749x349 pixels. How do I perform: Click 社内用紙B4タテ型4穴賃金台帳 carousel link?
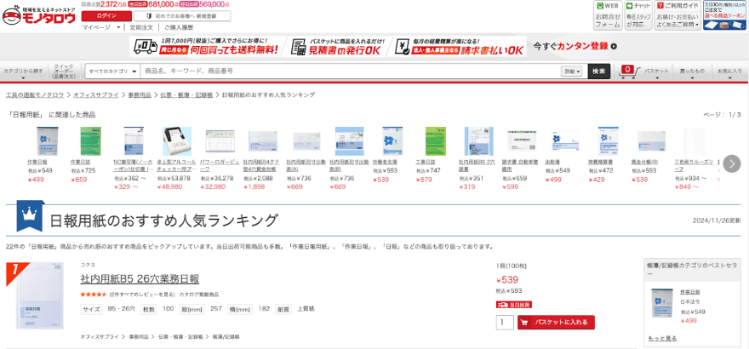(x=263, y=165)
